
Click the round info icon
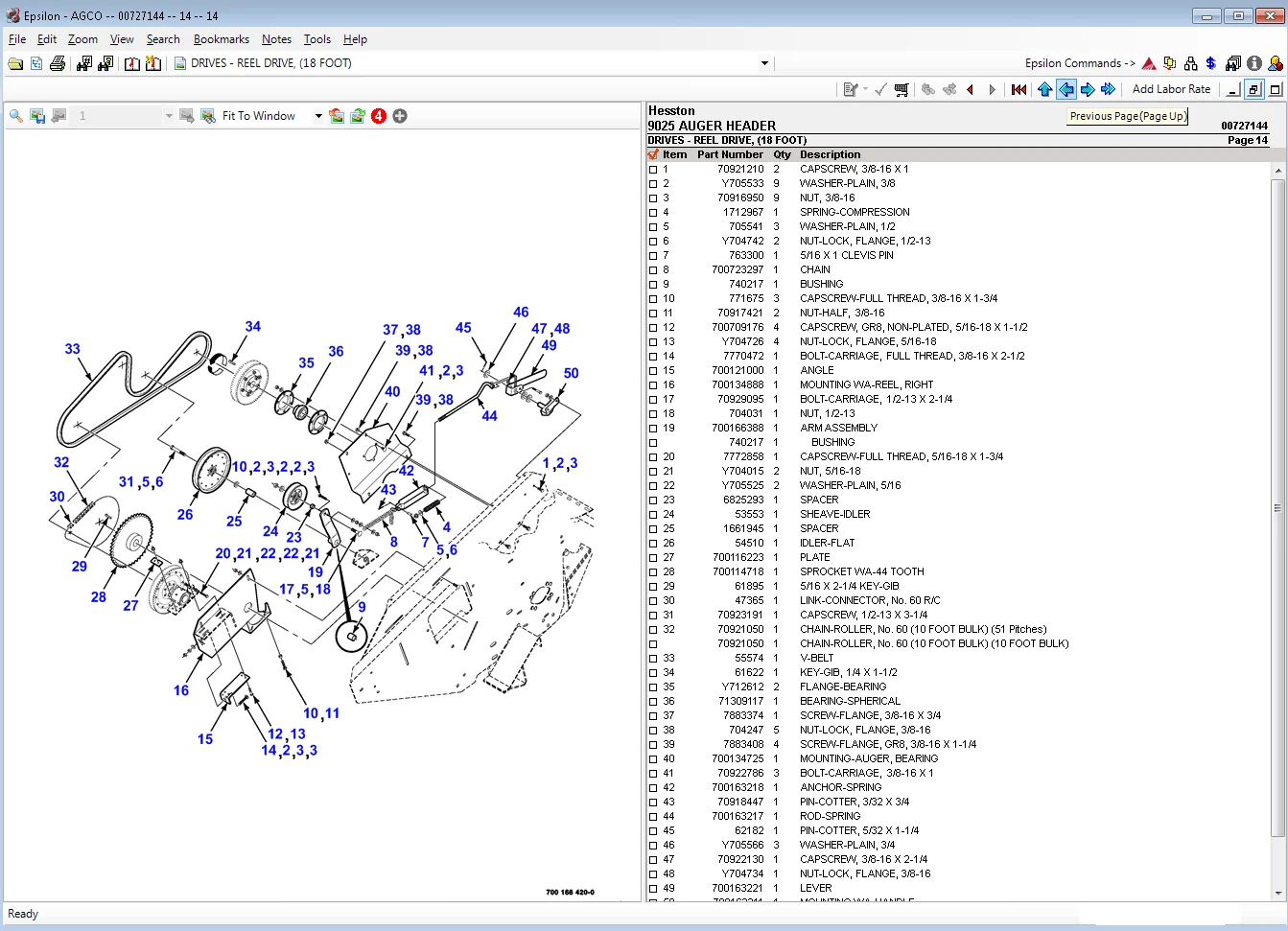1254,63
